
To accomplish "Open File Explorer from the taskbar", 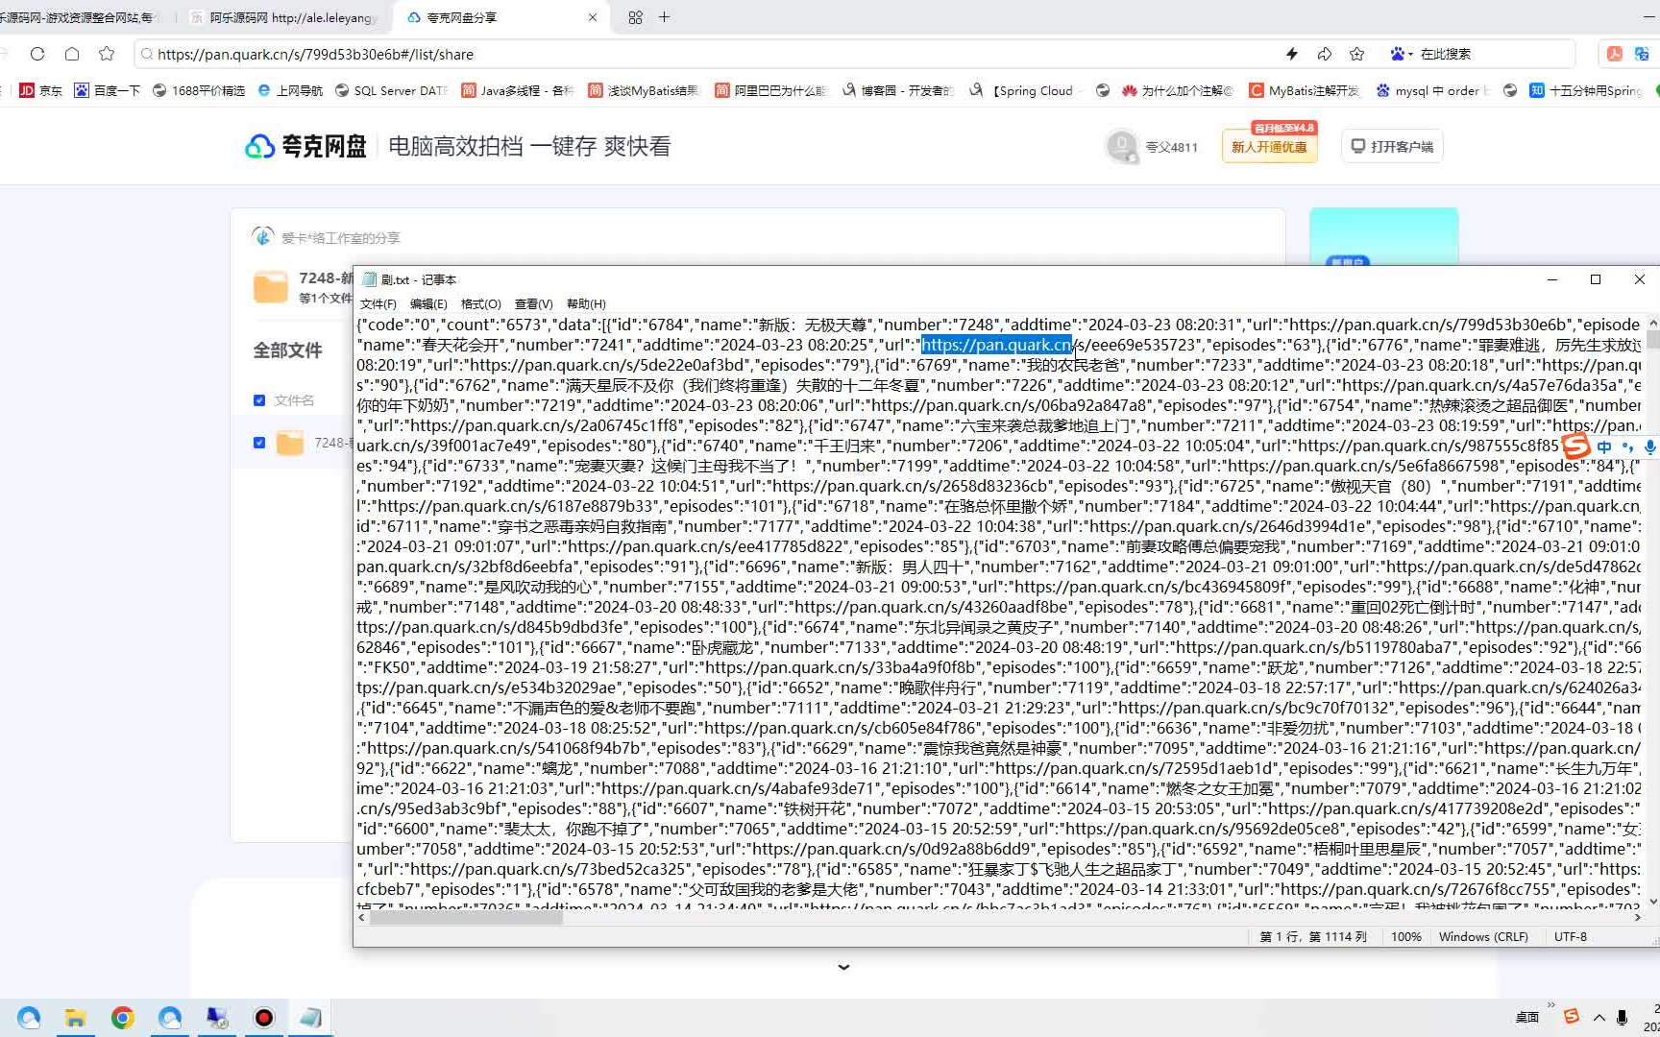I will click(75, 1018).
